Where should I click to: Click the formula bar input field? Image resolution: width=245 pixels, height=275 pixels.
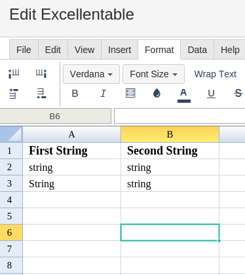pos(179,116)
